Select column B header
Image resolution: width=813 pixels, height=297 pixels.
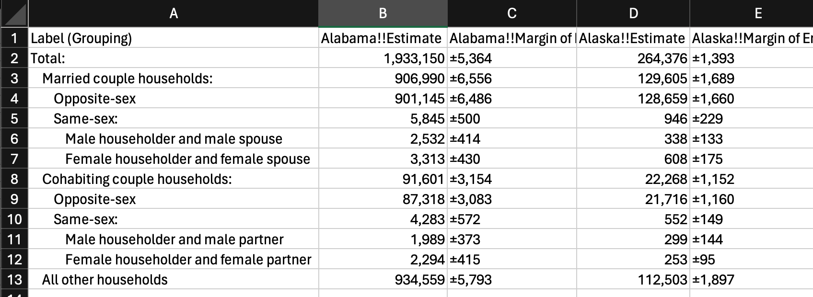[x=383, y=13]
